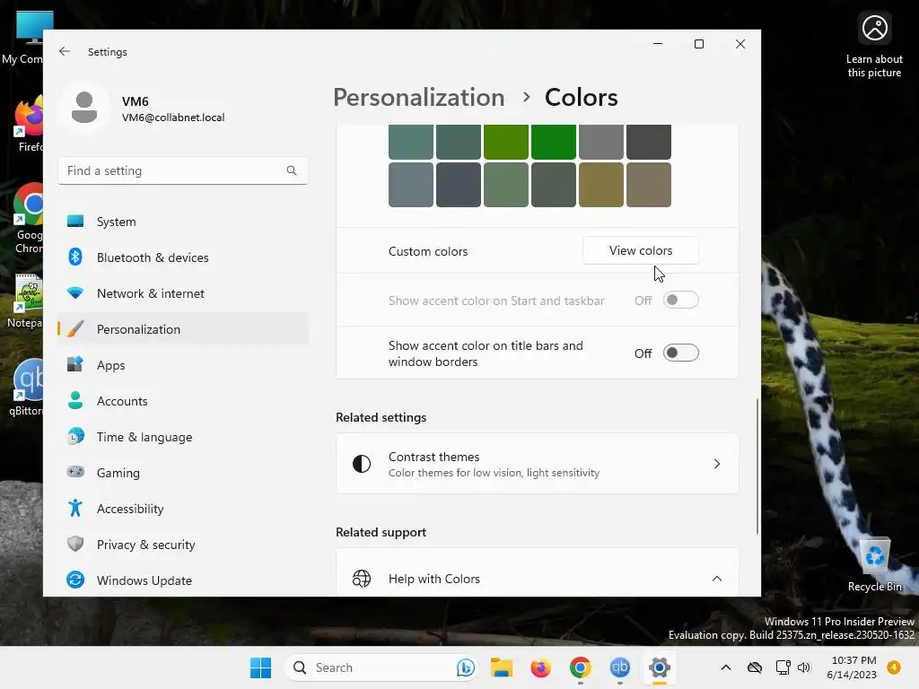919x689 pixels.
Task: Click the View colors button
Action: (x=641, y=251)
